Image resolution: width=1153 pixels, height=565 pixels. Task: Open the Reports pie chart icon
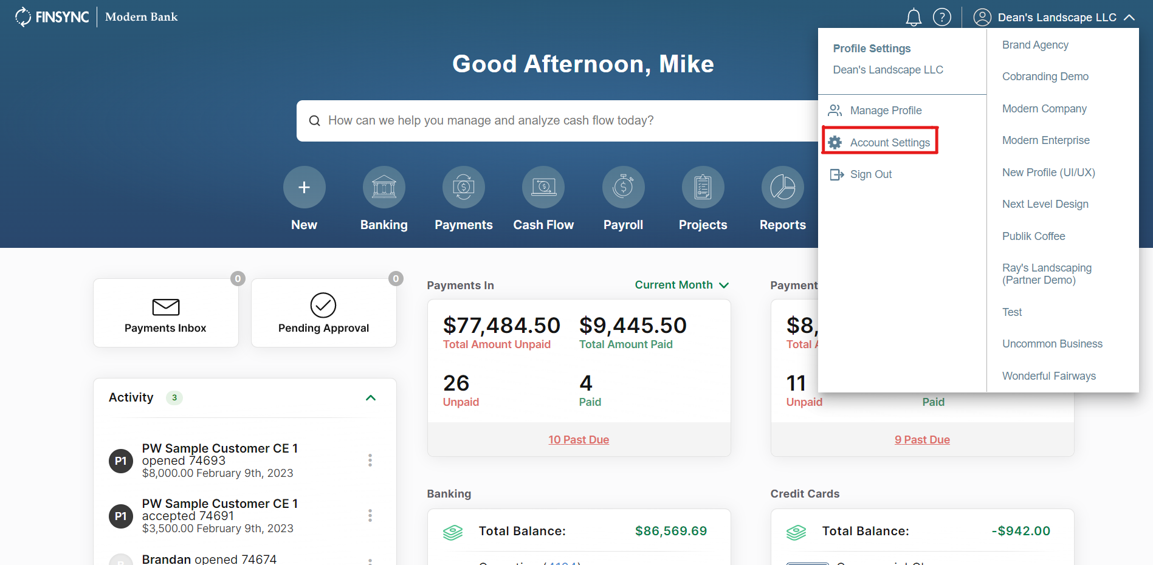click(x=782, y=187)
